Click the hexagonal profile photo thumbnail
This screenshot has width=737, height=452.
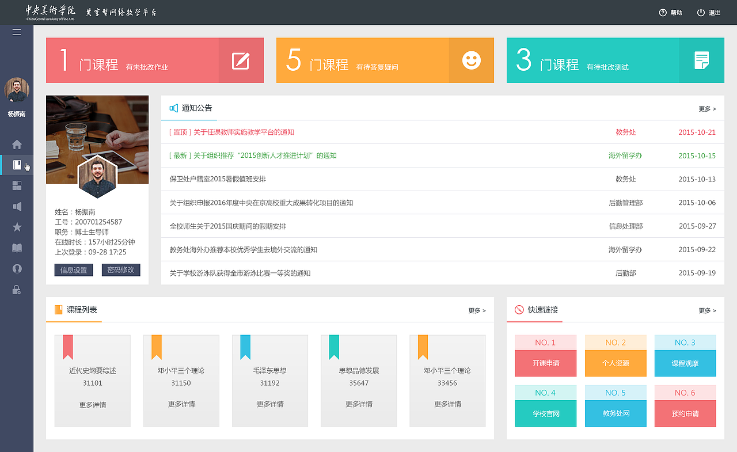(97, 178)
